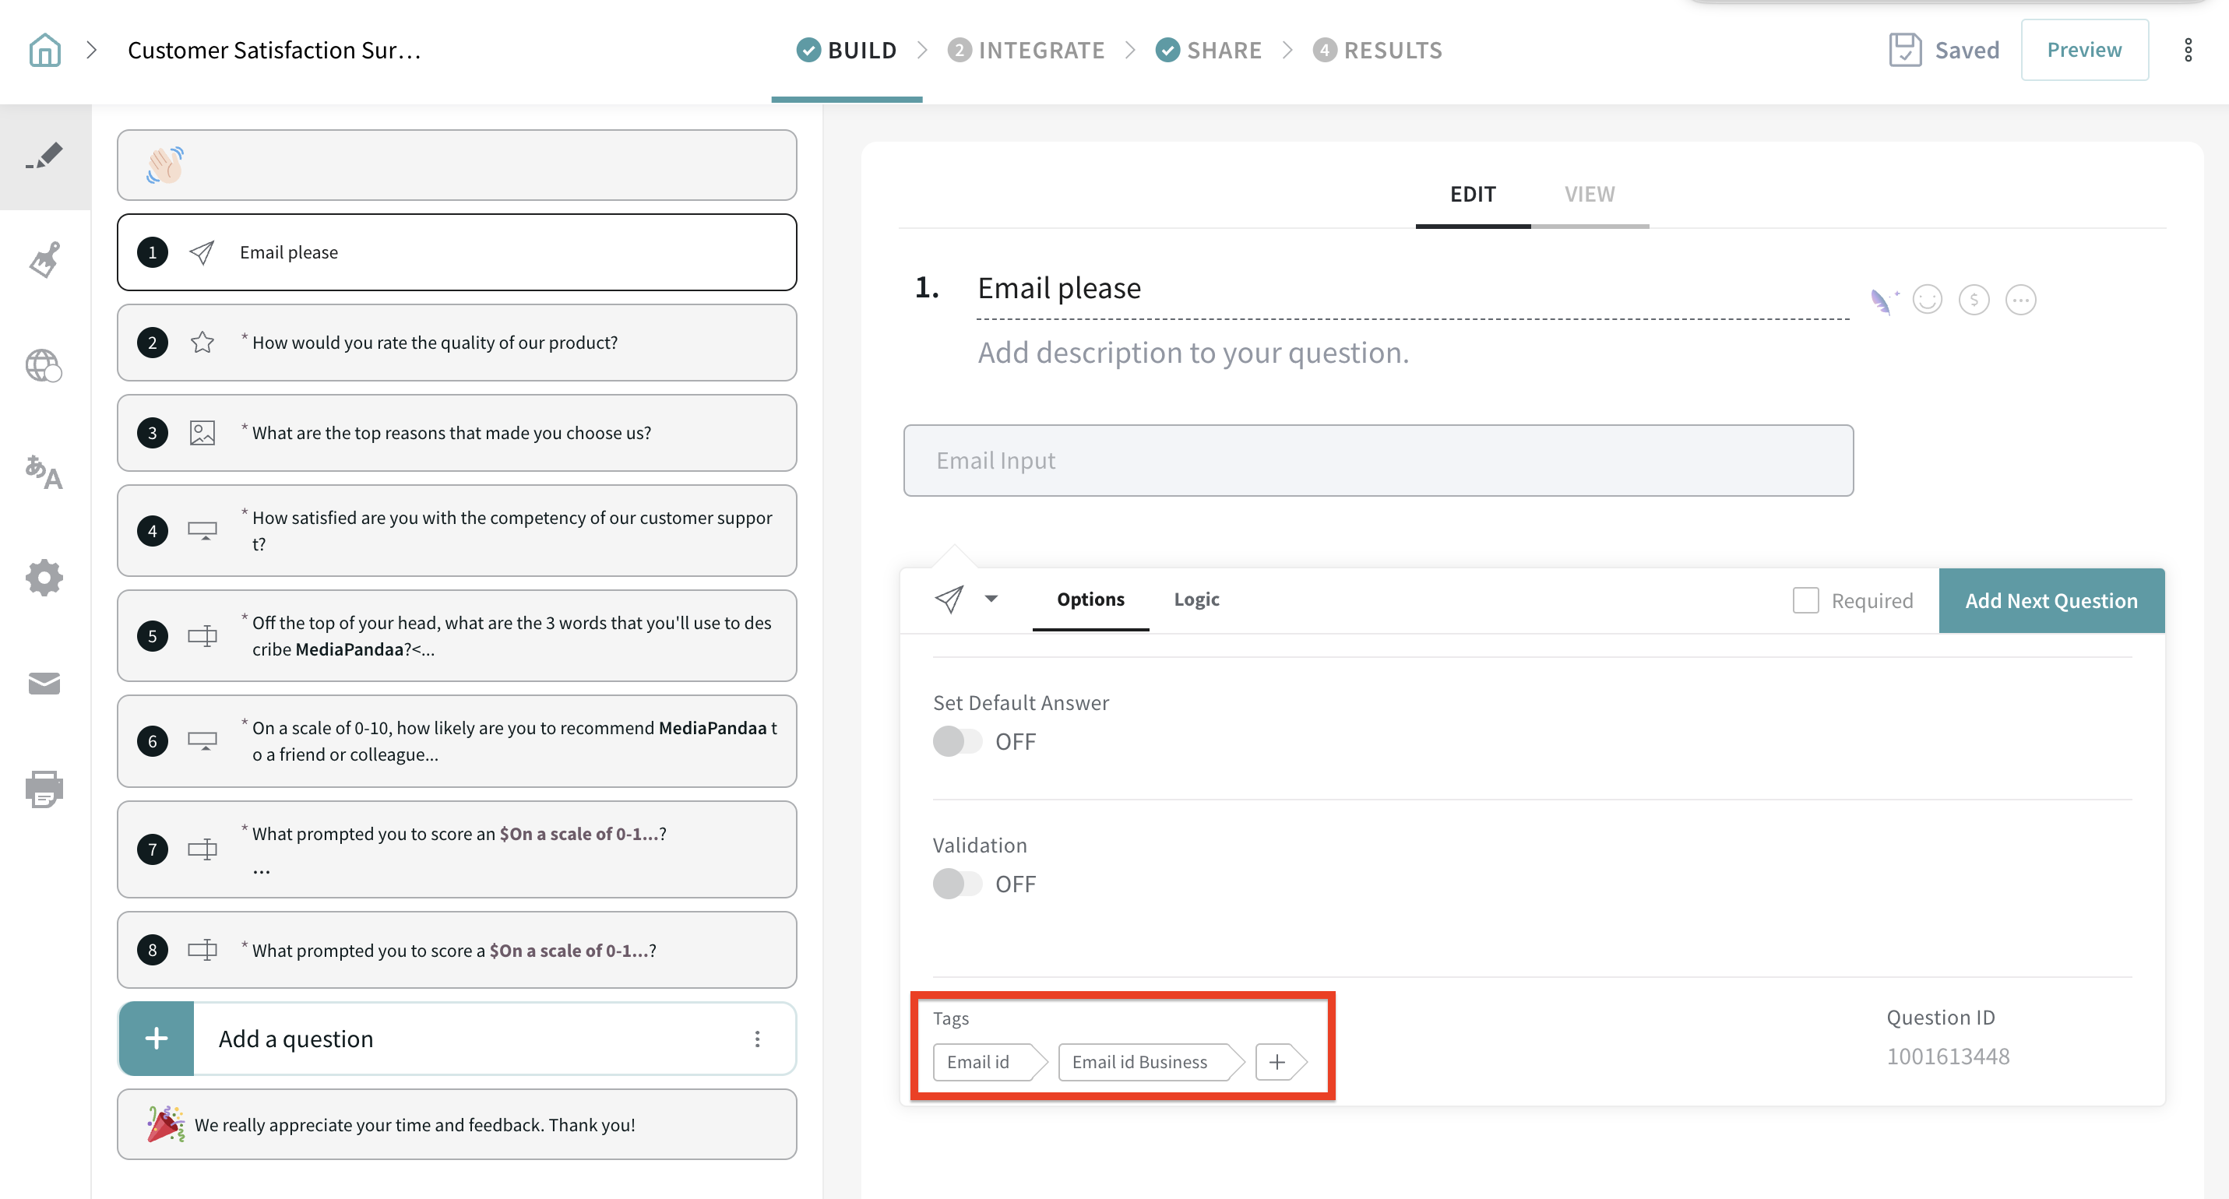Screen dimensions: 2229x1199
Task: Switch to the VIEW tab
Action: click(x=1589, y=194)
